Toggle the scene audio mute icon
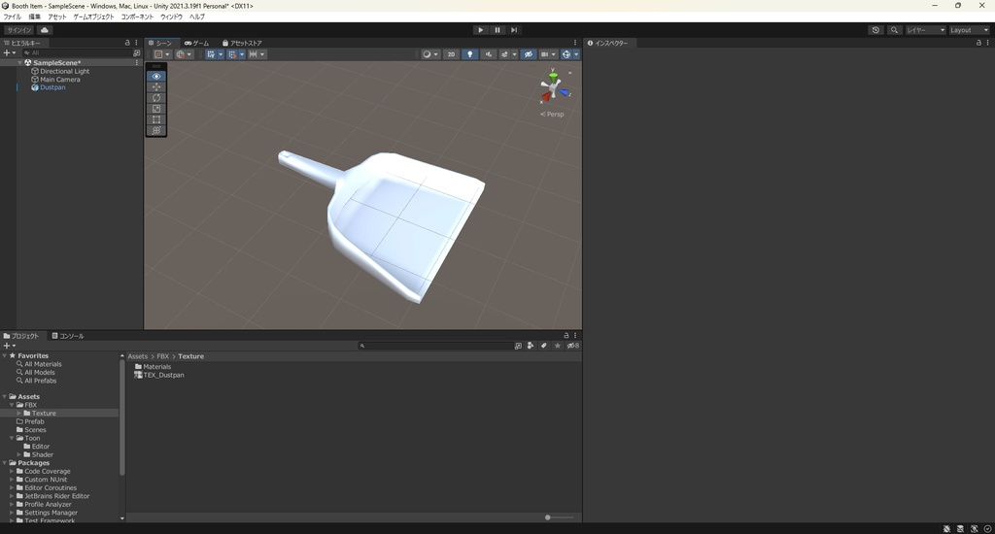 click(488, 54)
